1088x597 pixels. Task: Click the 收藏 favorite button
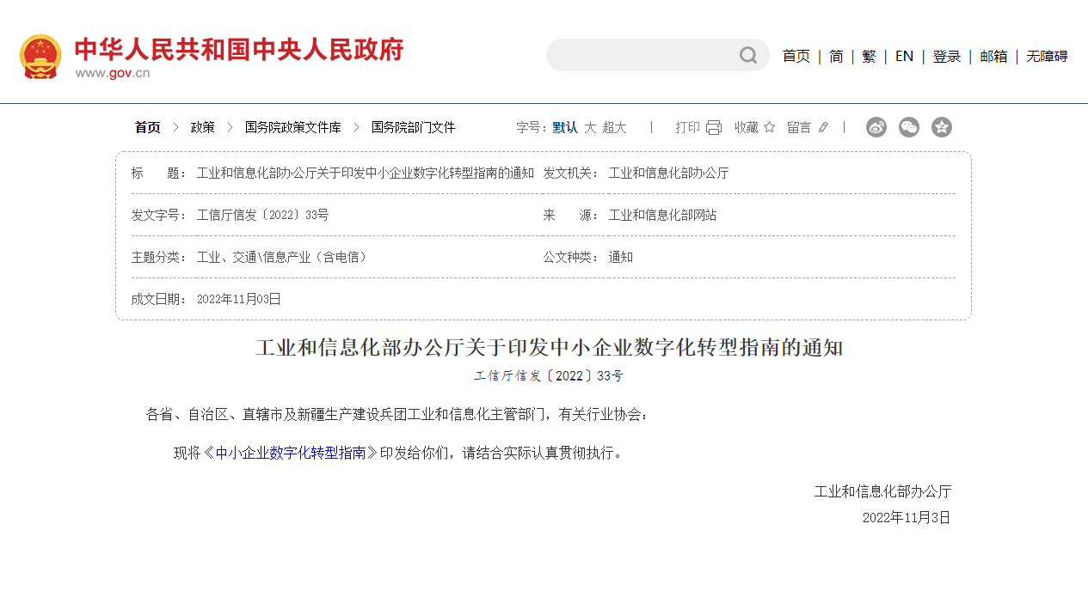point(747,127)
